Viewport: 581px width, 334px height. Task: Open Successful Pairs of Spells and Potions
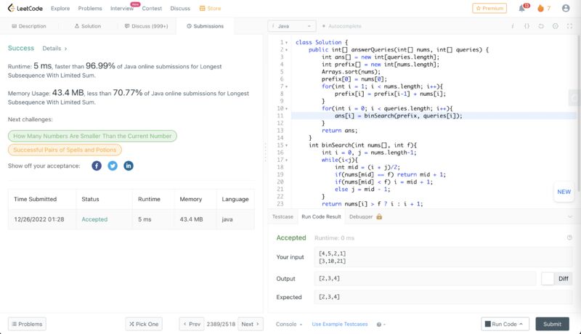(x=65, y=150)
